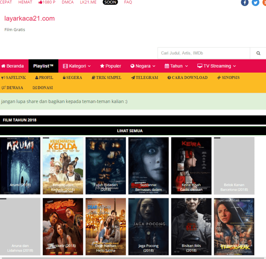Expand TV Streaming dropdown
The width and height of the screenshot is (266, 259).
point(216,66)
